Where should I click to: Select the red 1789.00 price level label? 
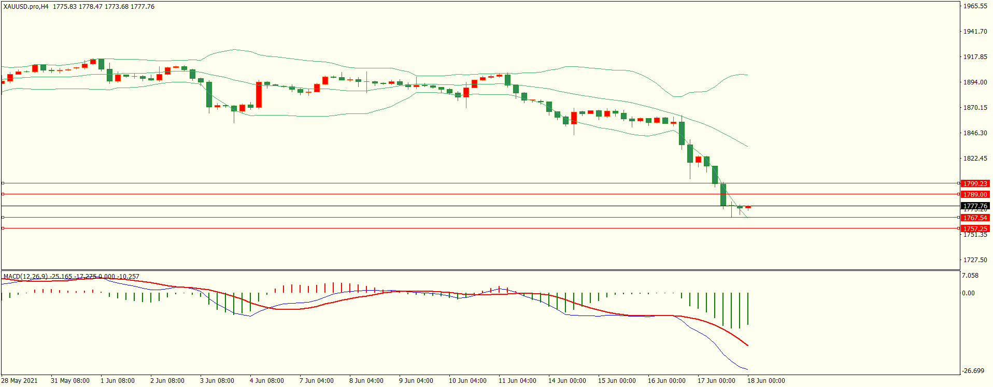pyautogui.click(x=975, y=194)
